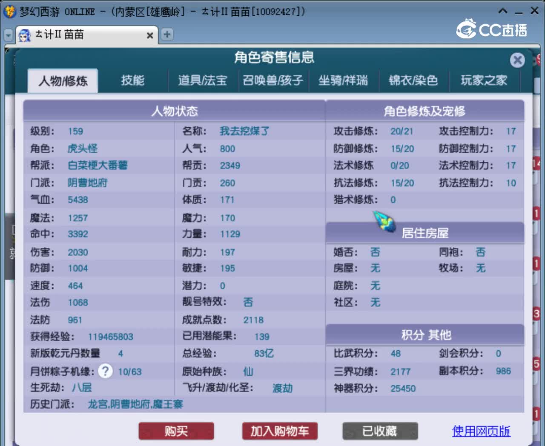Select the 苗苗 character window tab
Screen dimensions: 545x446
[87, 35]
